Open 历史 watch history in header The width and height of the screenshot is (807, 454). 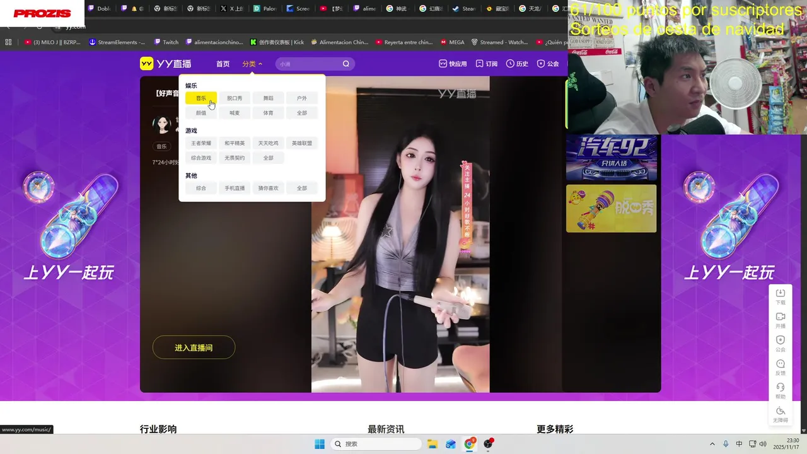point(517,64)
